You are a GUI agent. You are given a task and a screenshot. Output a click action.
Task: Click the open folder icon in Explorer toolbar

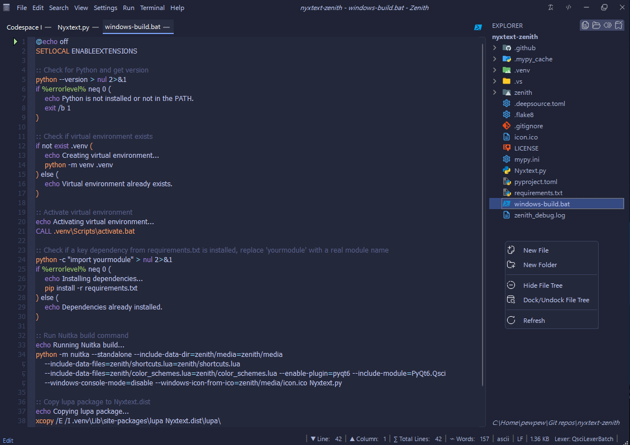pyautogui.click(x=596, y=25)
